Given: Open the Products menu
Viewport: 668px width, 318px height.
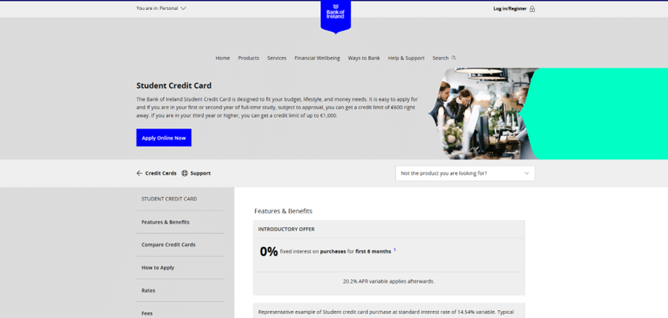Looking at the screenshot, I should click(248, 58).
